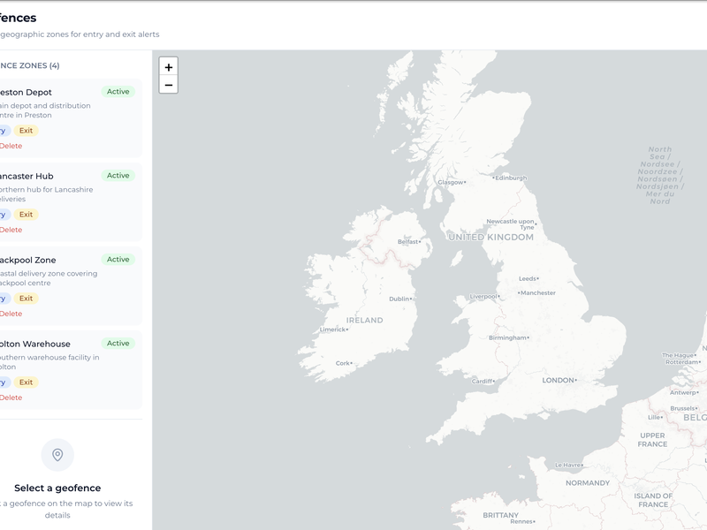
Task: Zoom in on the map
Action: (x=168, y=67)
